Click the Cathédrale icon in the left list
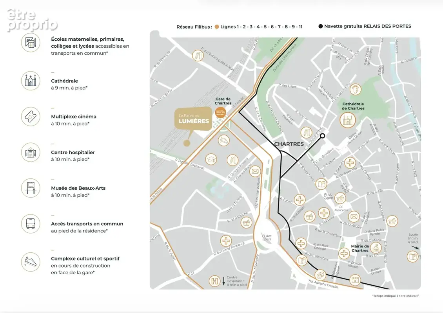The height and width of the screenshot is (313, 443). (x=31, y=81)
